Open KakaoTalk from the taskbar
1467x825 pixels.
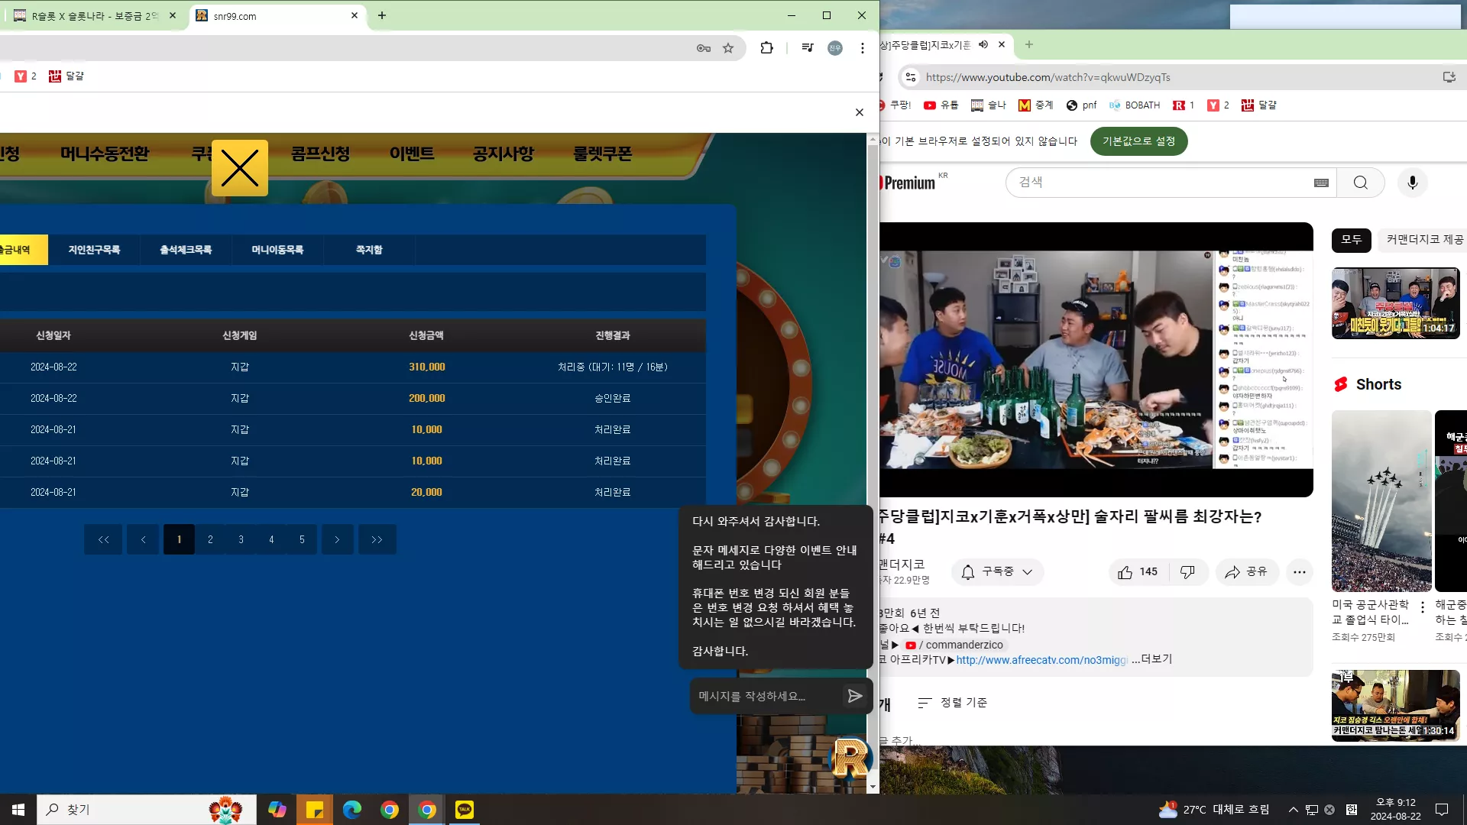[465, 810]
